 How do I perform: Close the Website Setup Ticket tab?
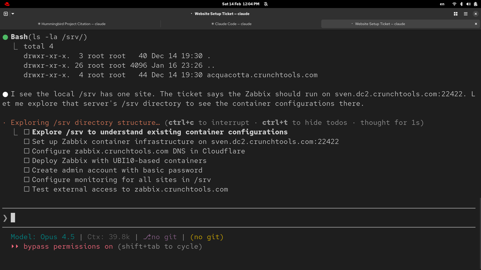pyautogui.click(x=475, y=24)
